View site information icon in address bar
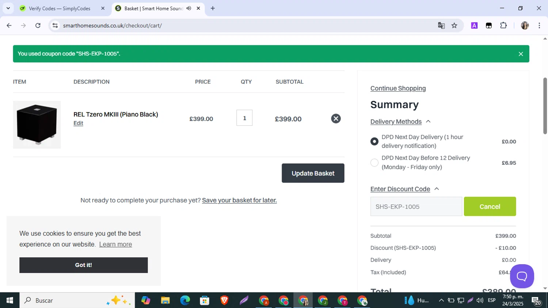Screen dimensions: 548x308 click(55, 26)
